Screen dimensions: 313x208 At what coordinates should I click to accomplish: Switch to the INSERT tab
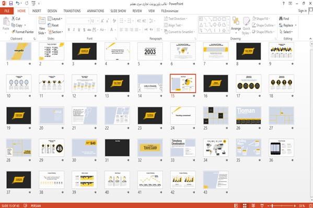(x=37, y=11)
